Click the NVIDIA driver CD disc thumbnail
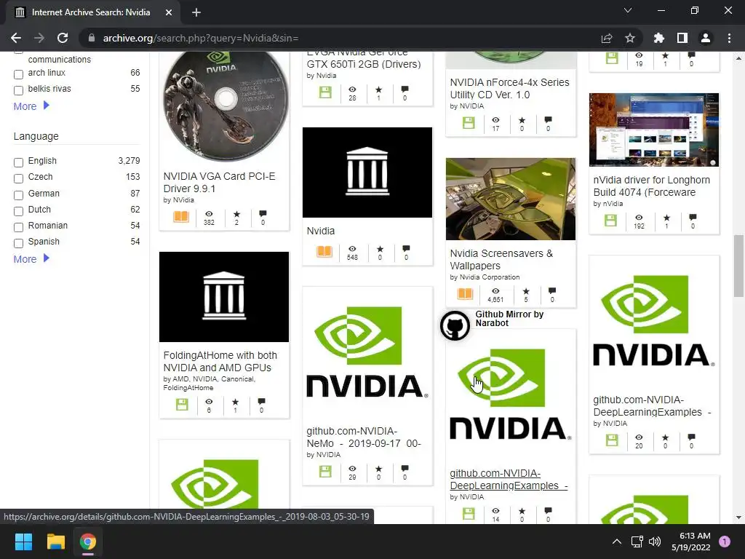Viewport: 745px width, 559px height. click(x=225, y=106)
